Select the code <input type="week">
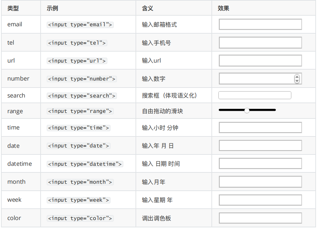 pyautogui.click(x=79, y=200)
